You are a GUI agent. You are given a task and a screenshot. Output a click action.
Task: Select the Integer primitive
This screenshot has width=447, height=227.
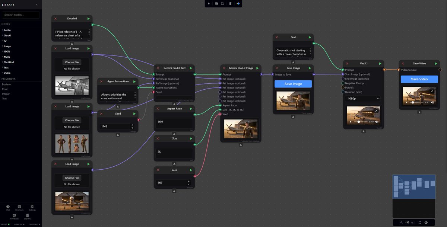click(6, 94)
